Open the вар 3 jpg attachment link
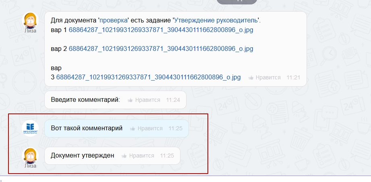The image size is (371, 182). point(148,77)
